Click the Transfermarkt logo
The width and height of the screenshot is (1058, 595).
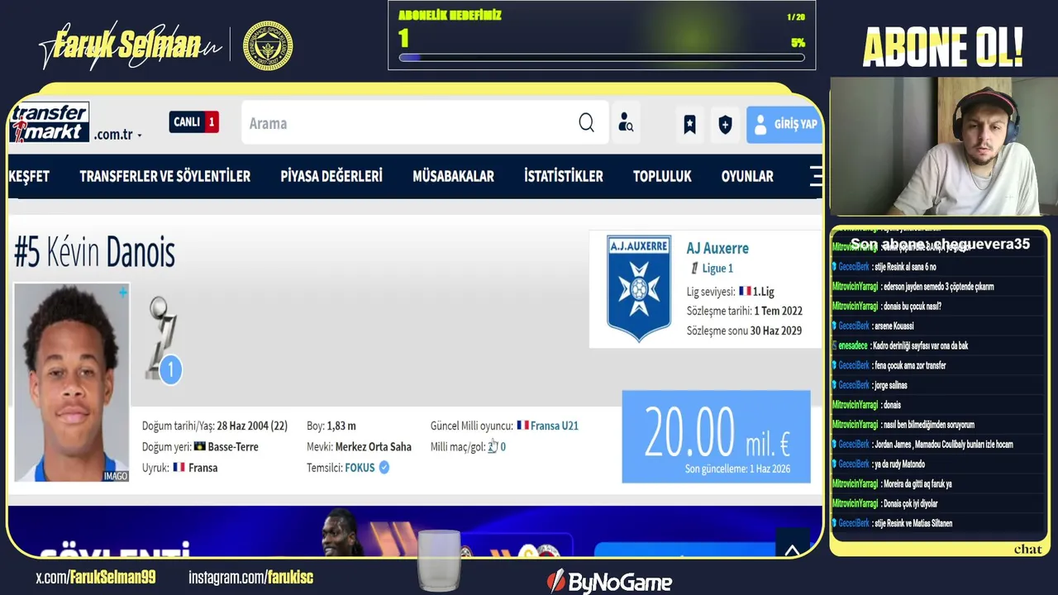coord(49,123)
